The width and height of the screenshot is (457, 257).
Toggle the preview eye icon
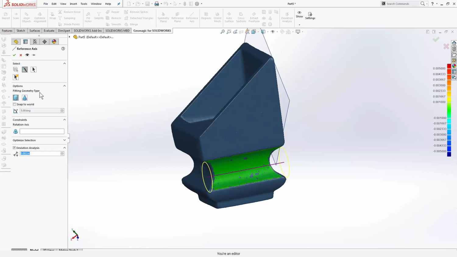coord(27,55)
